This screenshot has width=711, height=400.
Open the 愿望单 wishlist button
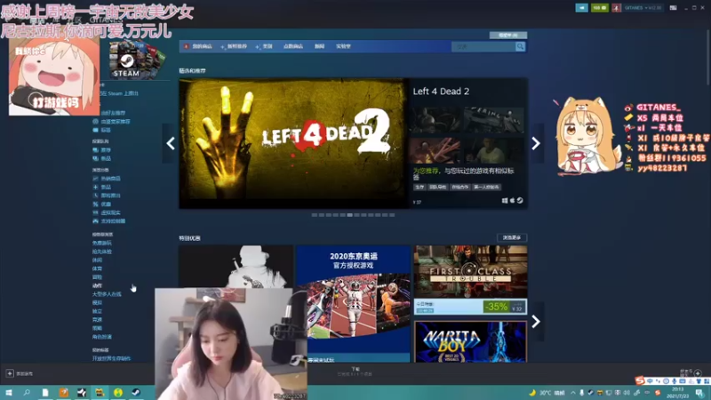click(507, 35)
